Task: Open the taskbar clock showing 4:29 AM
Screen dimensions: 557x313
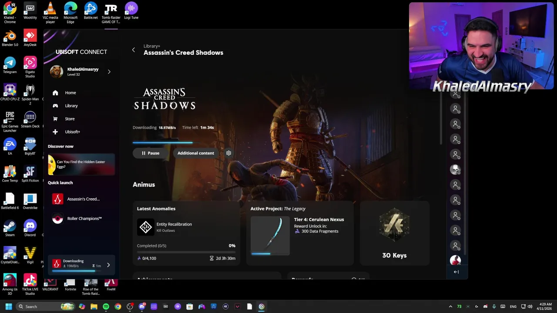Action: pos(545,306)
